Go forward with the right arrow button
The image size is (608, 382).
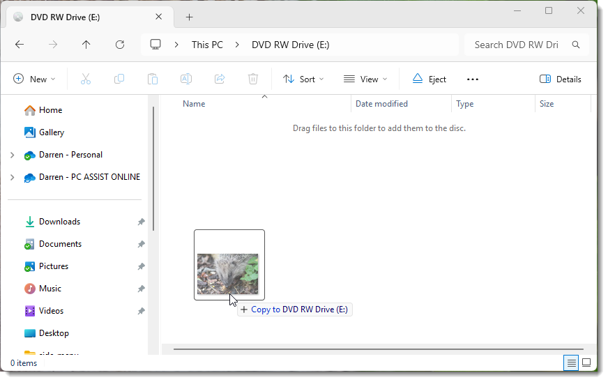53,45
